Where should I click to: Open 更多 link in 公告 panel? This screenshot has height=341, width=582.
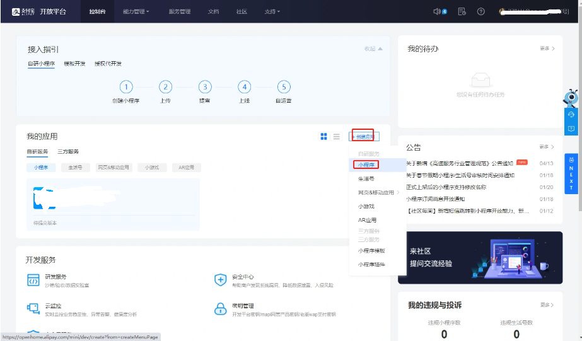click(547, 147)
